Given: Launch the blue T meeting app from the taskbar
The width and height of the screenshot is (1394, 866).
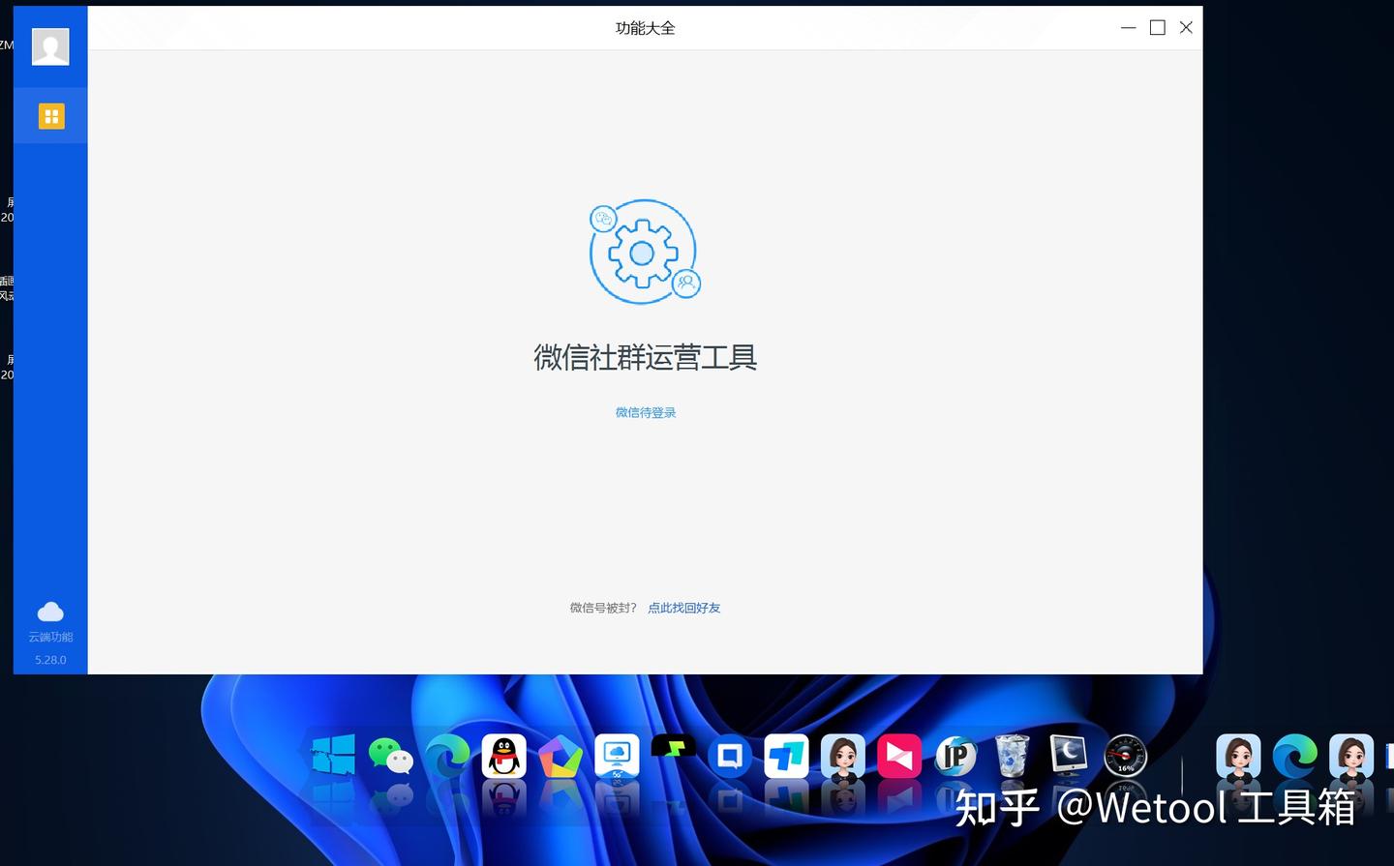Looking at the screenshot, I should pos(786,756).
